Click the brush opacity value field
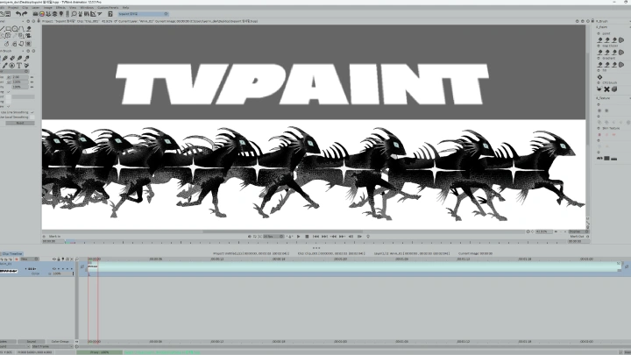This screenshot has height=355, width=631. point(19,87)
